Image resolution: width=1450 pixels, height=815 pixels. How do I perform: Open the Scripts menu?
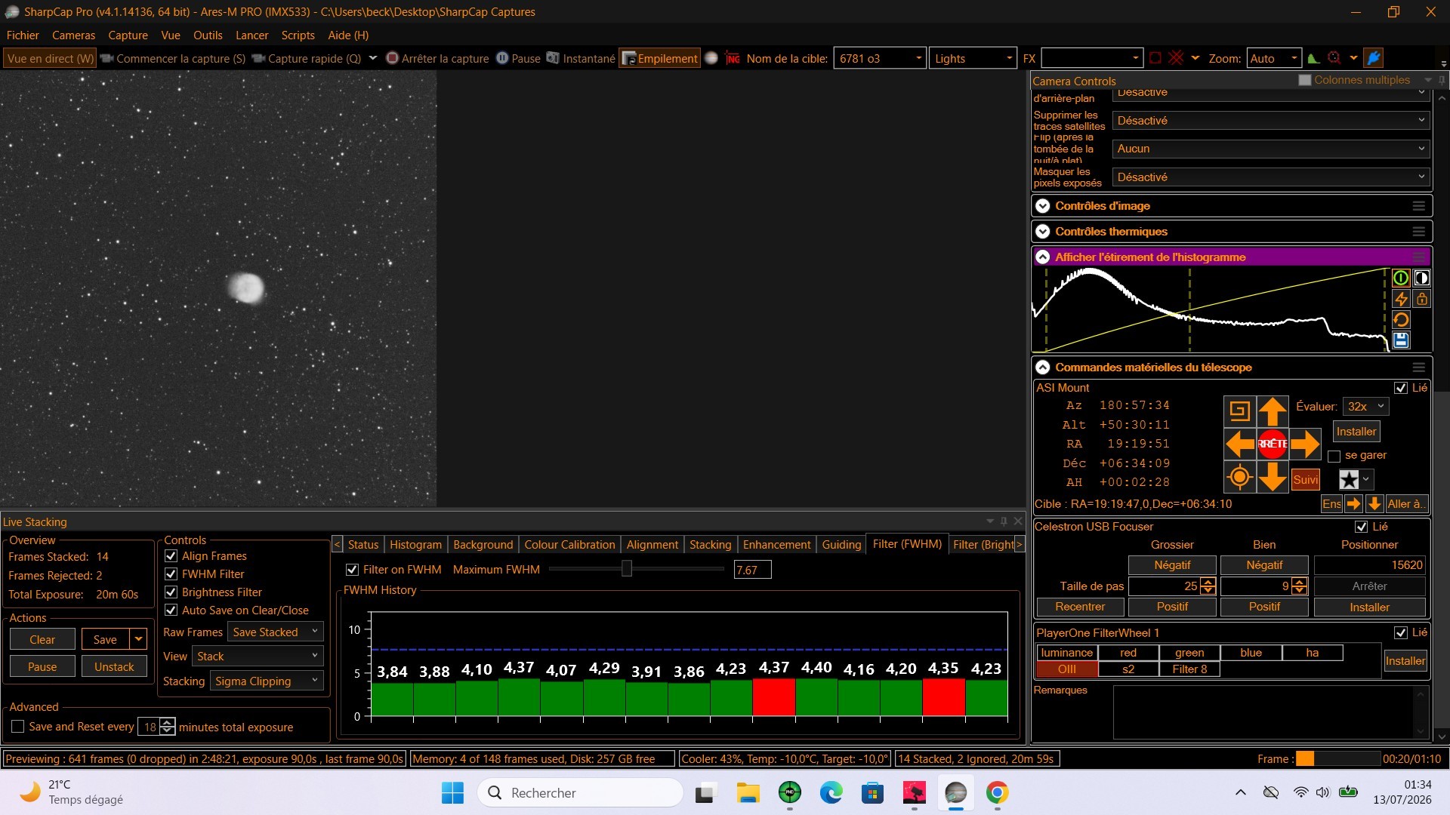click(x=298, y=35)
